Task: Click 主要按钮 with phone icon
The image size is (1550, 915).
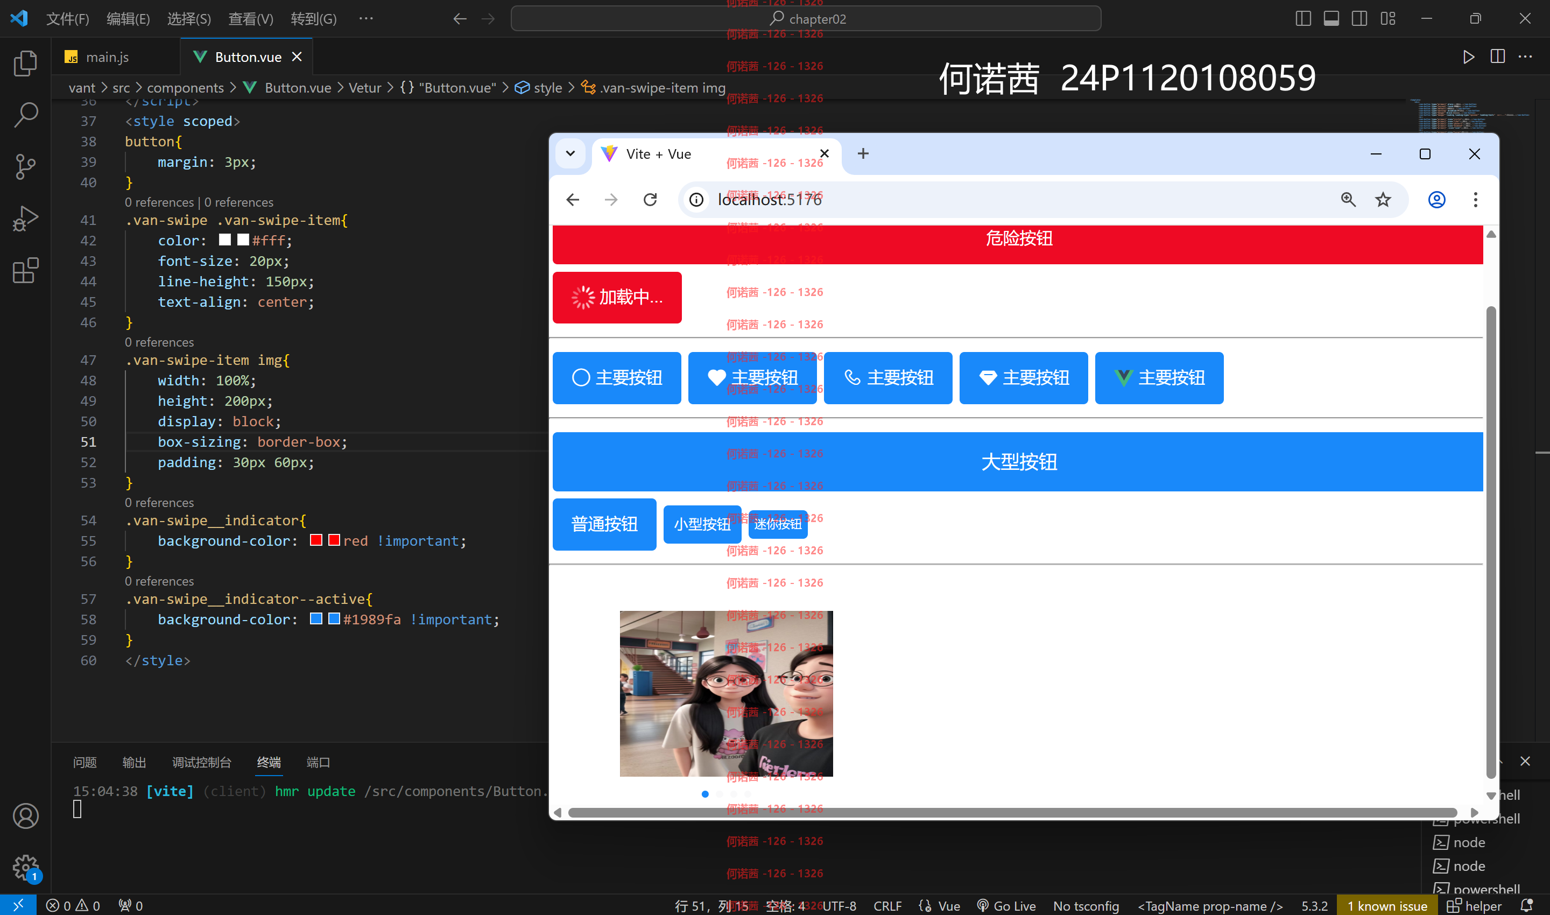Action: point(888,377)
